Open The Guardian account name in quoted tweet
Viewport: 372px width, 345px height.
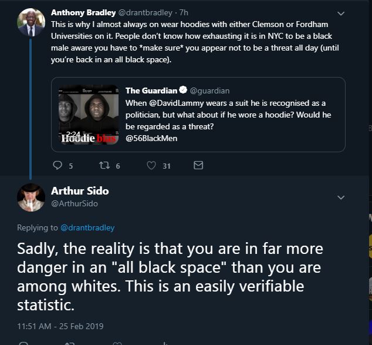[x=151, y=91]
